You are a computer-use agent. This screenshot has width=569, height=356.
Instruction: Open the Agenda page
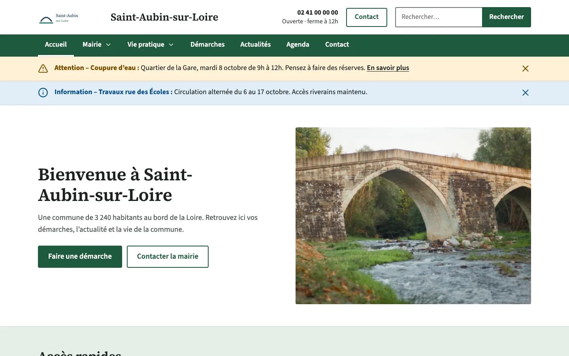[298, 45]
